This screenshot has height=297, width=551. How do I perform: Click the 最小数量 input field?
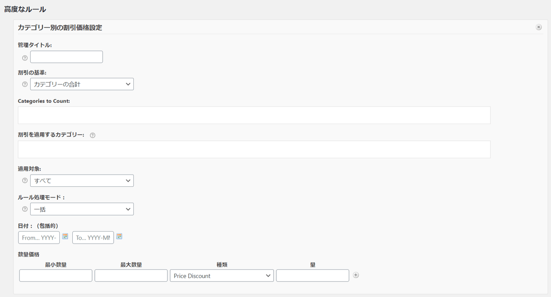pyautogui.click(x=56, y=276)
